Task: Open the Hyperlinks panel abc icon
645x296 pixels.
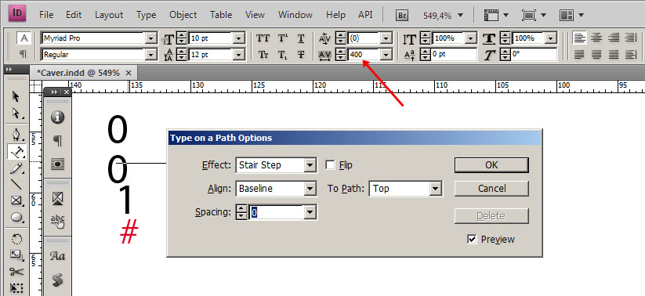Action: pos(57,221)
